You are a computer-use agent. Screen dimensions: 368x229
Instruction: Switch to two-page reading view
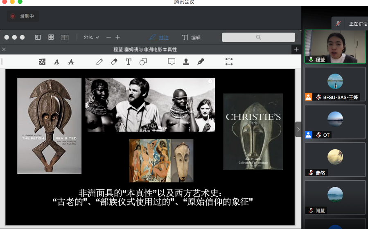tap(65, 37)
